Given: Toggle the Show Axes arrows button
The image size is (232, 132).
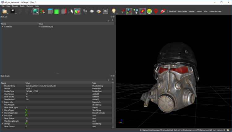Looking at the screenshot, I should (129, 11).
